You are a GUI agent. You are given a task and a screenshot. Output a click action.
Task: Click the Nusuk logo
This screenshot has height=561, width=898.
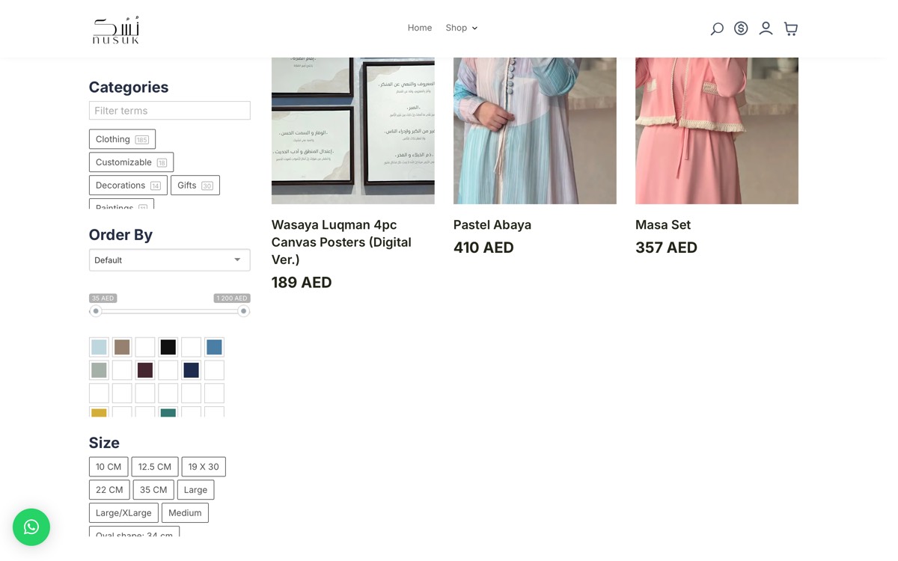coord(116,30)
